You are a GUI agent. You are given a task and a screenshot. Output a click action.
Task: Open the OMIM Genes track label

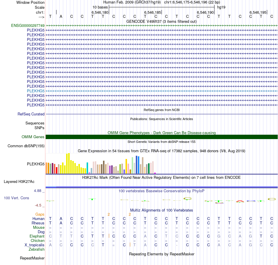click(33, 137)
